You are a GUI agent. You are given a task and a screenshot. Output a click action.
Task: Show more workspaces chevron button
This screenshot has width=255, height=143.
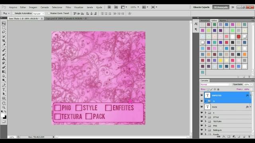(x=233, y=7)
